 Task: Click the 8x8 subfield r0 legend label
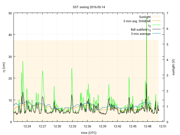point(141,30)
